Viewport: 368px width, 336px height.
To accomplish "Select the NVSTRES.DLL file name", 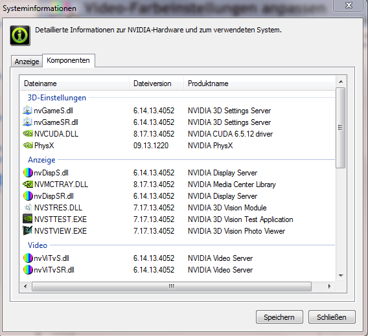I will [x=58, y=208].
